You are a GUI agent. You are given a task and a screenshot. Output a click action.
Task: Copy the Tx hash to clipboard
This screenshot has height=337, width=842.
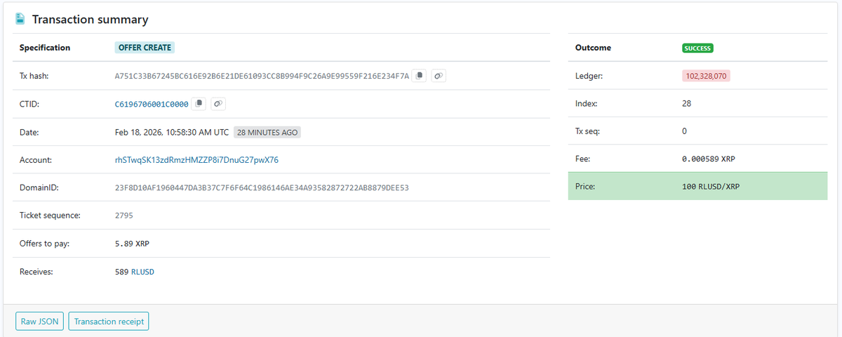coord(419,76)
